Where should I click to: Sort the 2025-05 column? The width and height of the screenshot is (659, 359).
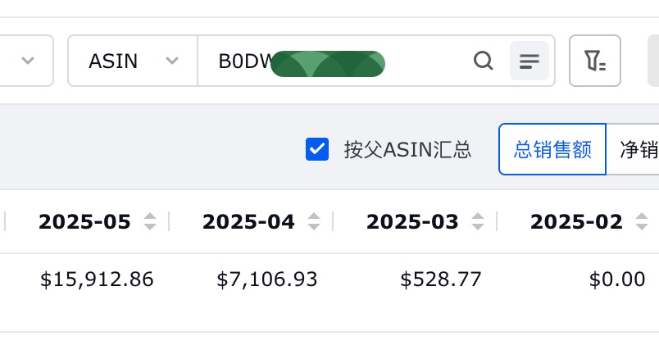[x=150, y=221]
